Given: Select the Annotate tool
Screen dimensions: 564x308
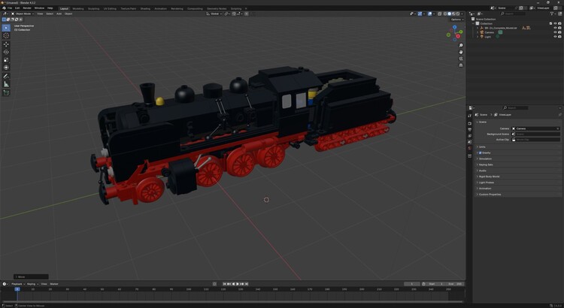Looking at the screenshot, I should click(6, 76).
